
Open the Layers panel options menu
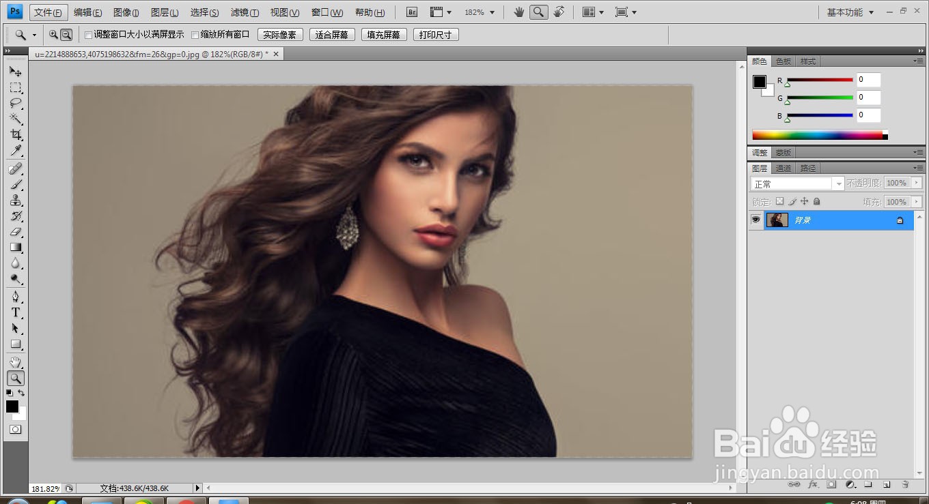[917, 168]
